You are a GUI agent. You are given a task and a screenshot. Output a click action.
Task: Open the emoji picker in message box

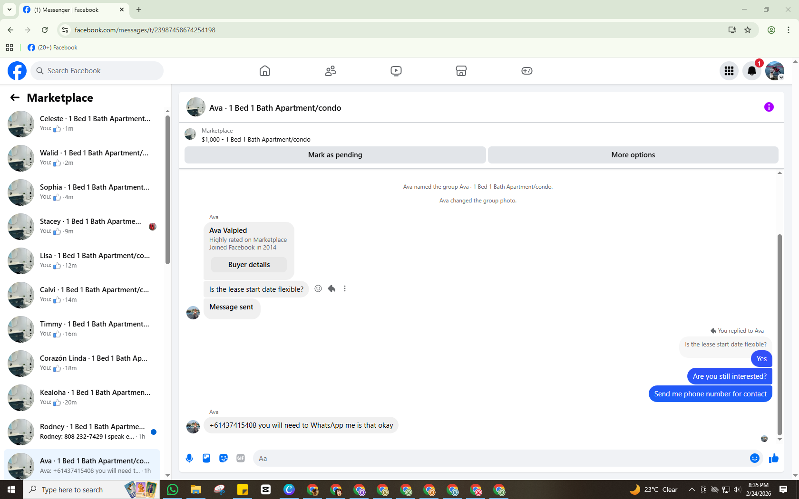(755, 458)
